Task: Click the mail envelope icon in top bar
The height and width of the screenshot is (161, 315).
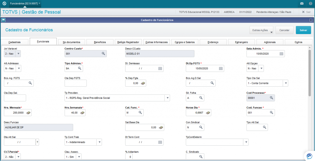Action: (302, 4)
